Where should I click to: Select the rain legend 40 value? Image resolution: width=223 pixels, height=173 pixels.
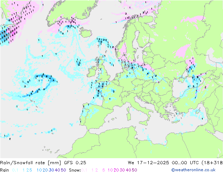coord(57,170)
